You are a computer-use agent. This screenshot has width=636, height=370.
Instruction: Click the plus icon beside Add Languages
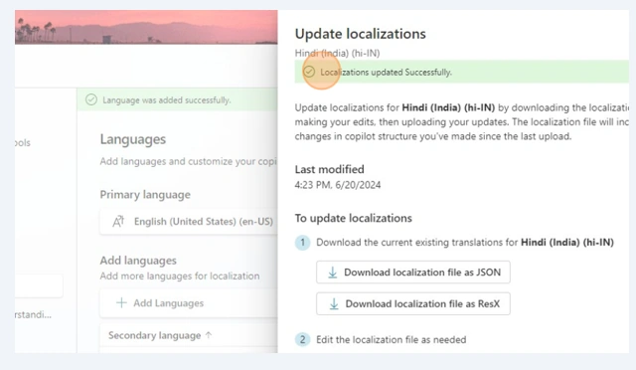pos(121,303)
